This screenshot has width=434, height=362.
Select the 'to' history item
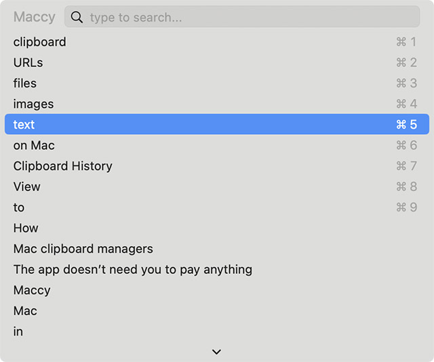click(19, 207)
